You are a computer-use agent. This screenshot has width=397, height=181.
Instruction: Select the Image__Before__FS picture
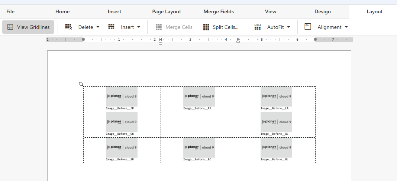pyautogui.click(x=199, y=97)
